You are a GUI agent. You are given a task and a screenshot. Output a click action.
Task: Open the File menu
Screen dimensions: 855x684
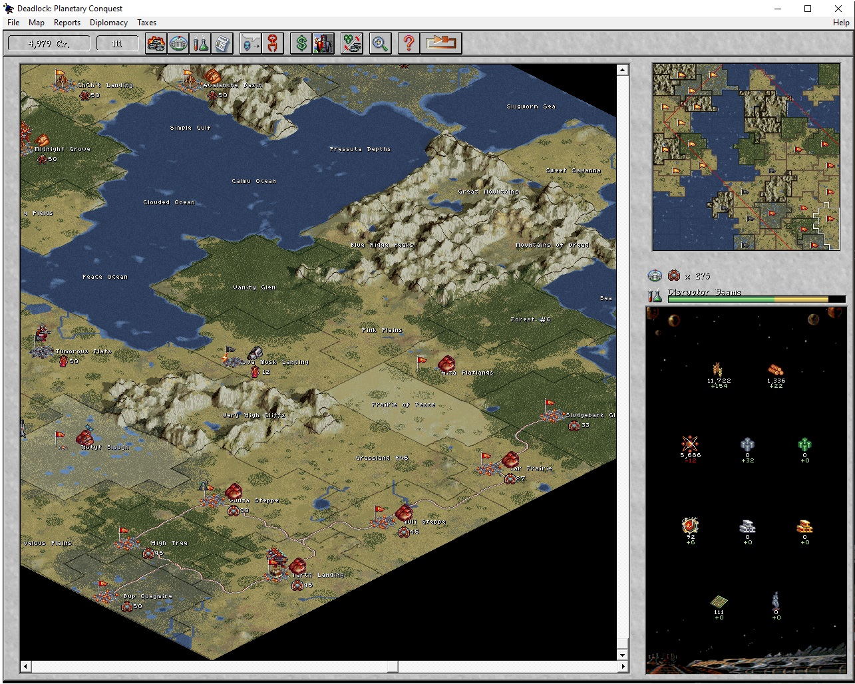click(x=13, y=23)
